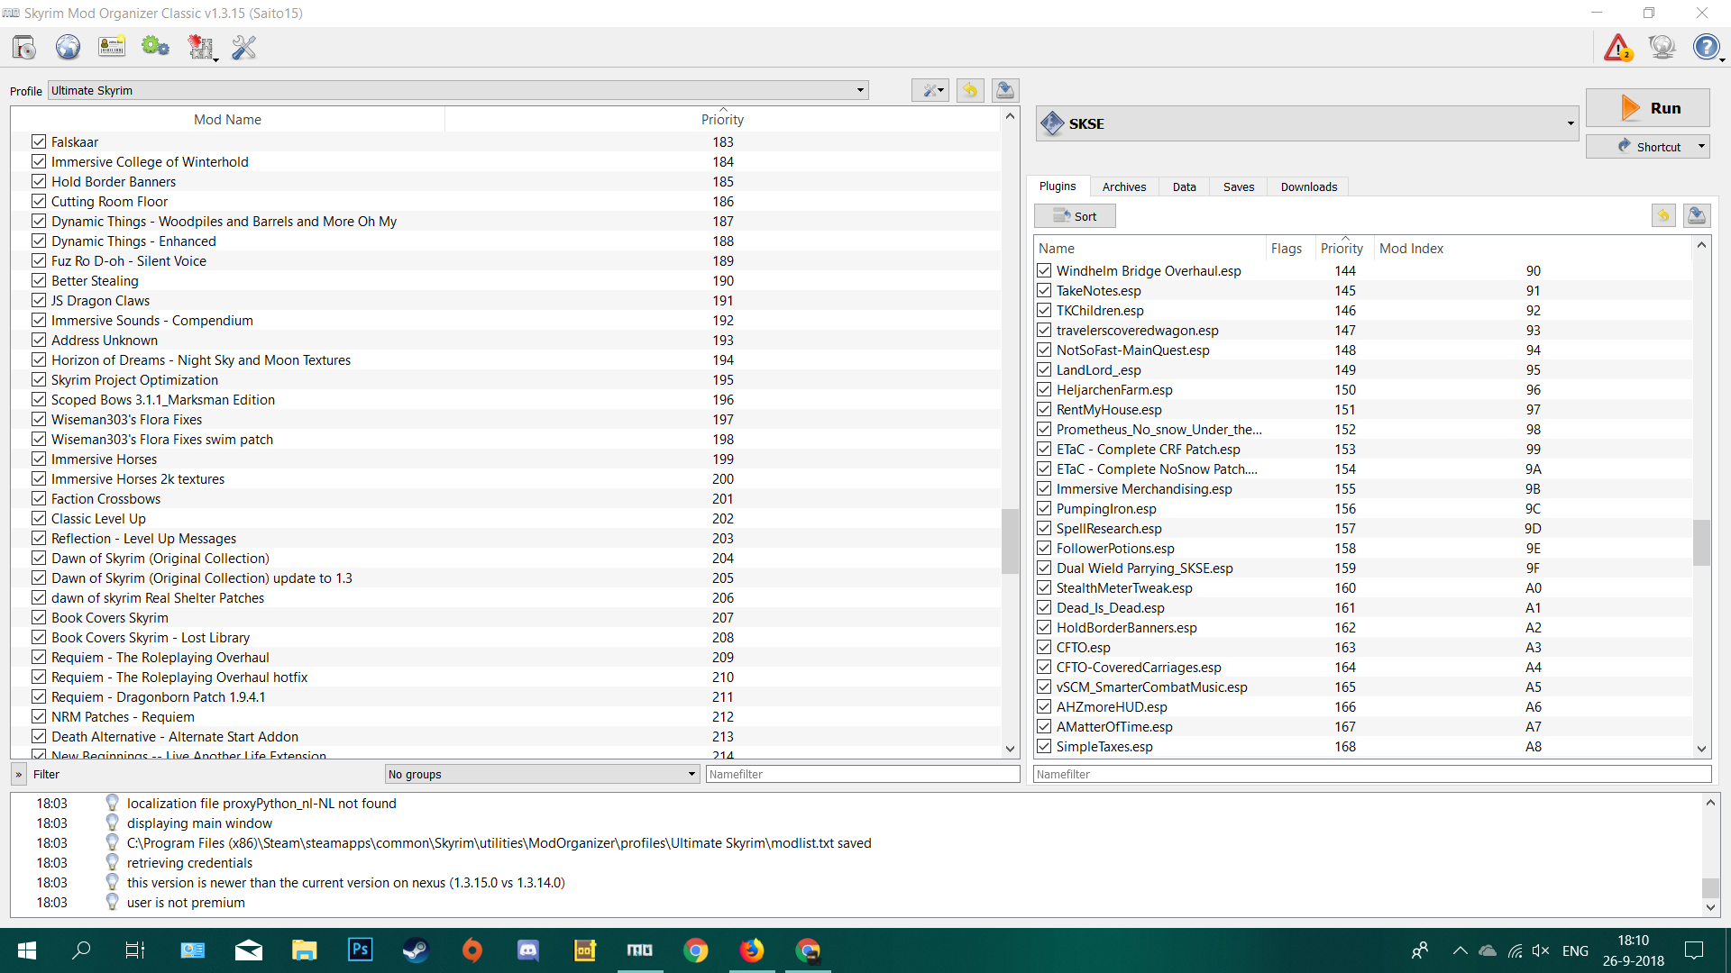The width and height of the screenshot is (1731, 973).
Task: Open Photoshop from the taskbar
Action: [x=361, y=950]
